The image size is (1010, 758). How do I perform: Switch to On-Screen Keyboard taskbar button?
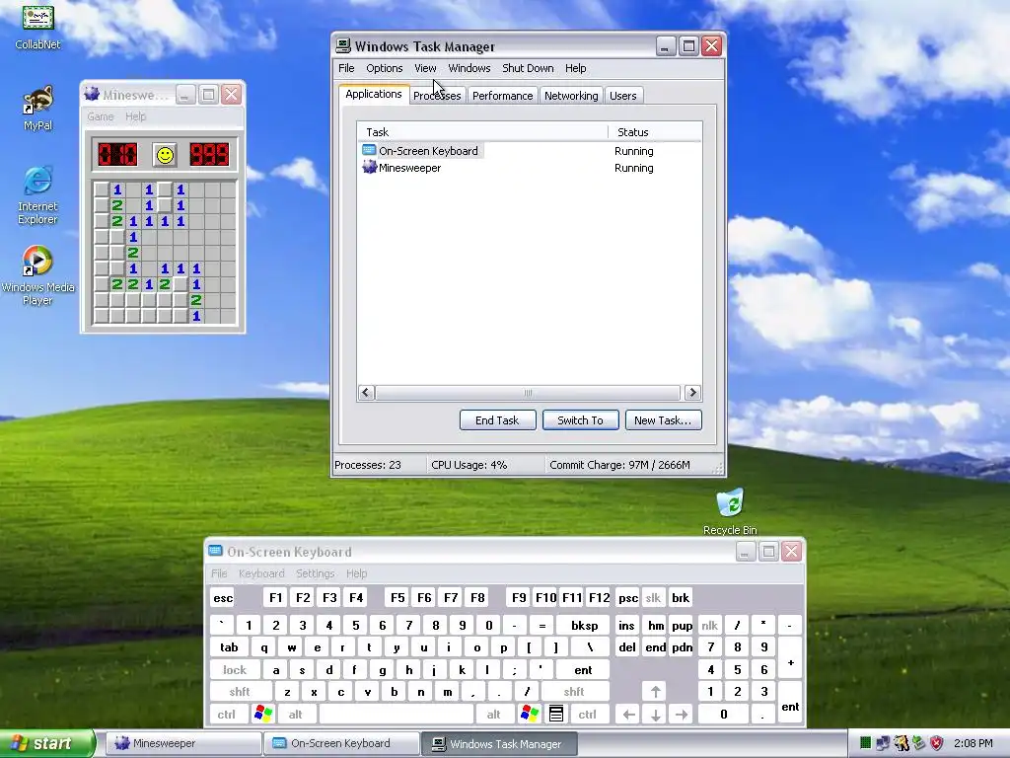pos(340,743)
